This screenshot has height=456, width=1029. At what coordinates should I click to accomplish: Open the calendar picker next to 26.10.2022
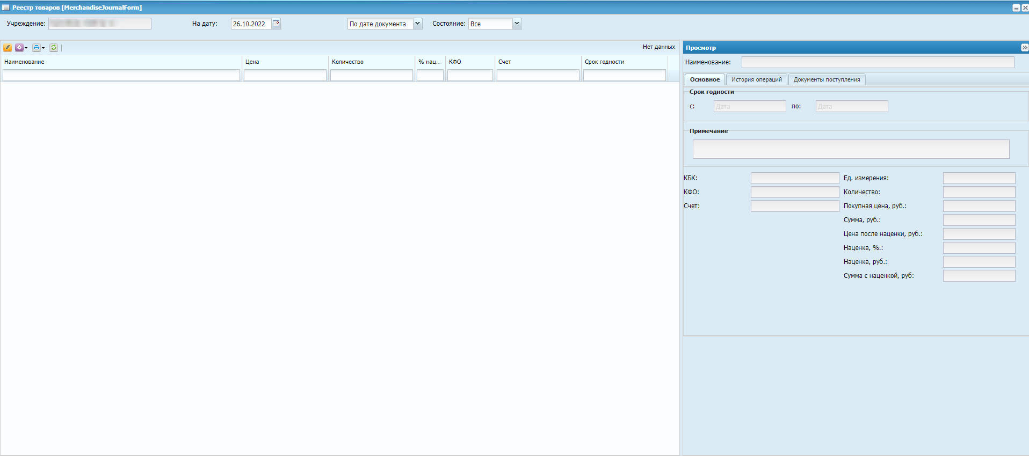[276, 24]
